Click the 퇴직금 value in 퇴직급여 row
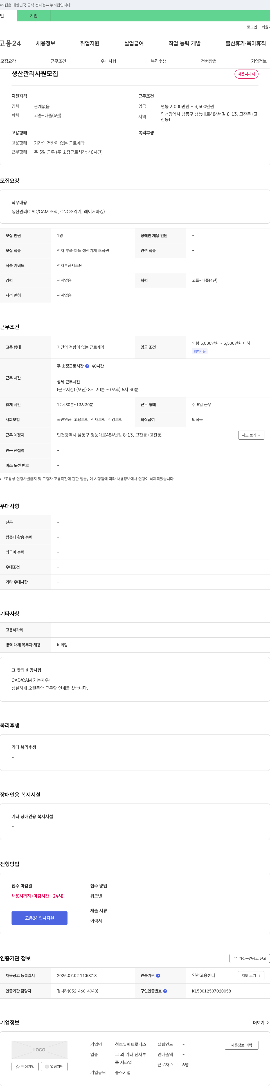This screenshot has height=1086, width=270. 197,420
